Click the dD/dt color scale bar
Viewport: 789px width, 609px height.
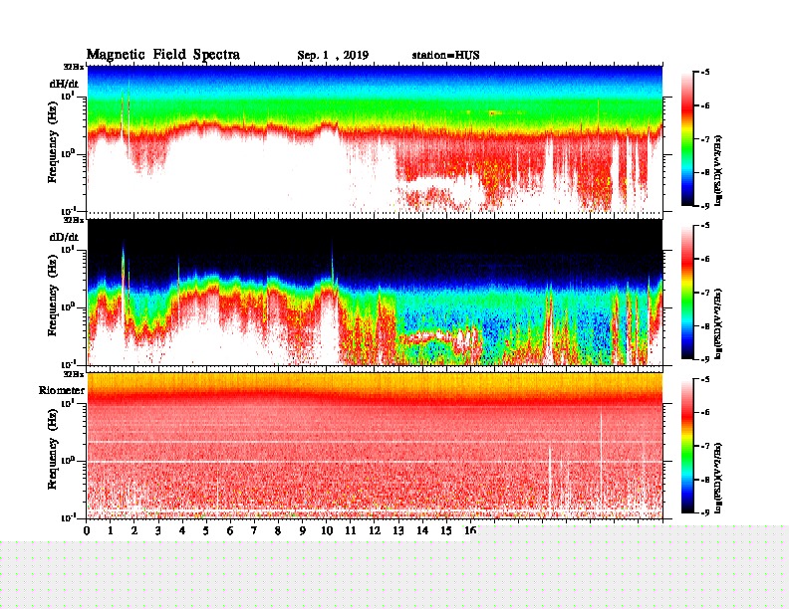[687, 293]
